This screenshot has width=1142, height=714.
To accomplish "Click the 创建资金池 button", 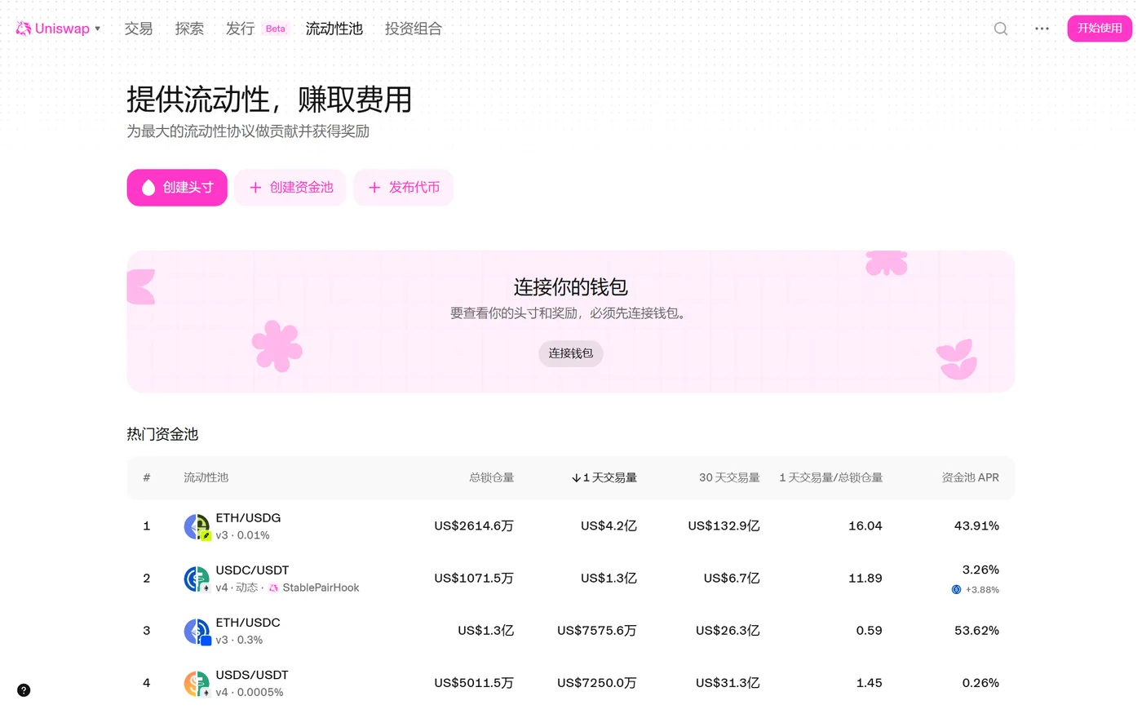I will [x=290, y=188].
